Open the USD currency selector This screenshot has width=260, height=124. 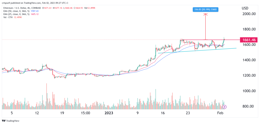[245, 8]
